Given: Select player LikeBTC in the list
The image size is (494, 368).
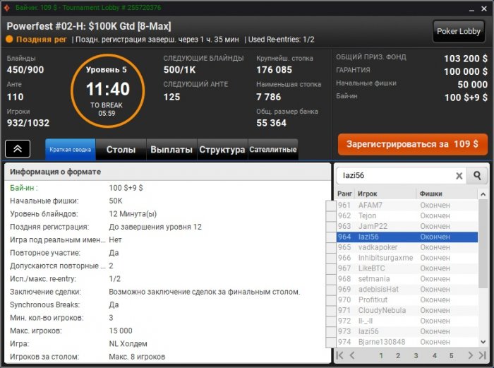Looking at the screenshot, I should click(406, 268).
